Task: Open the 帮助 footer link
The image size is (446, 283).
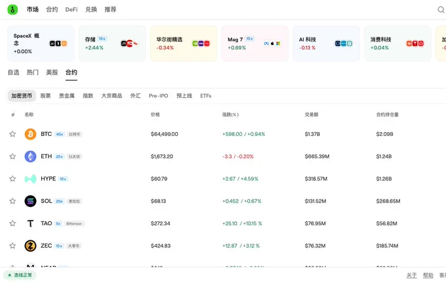Action: 428,275
